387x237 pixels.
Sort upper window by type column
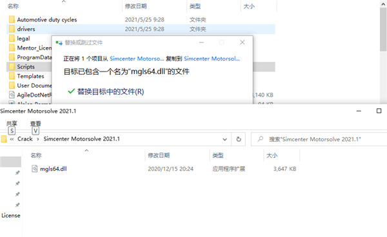195,6
